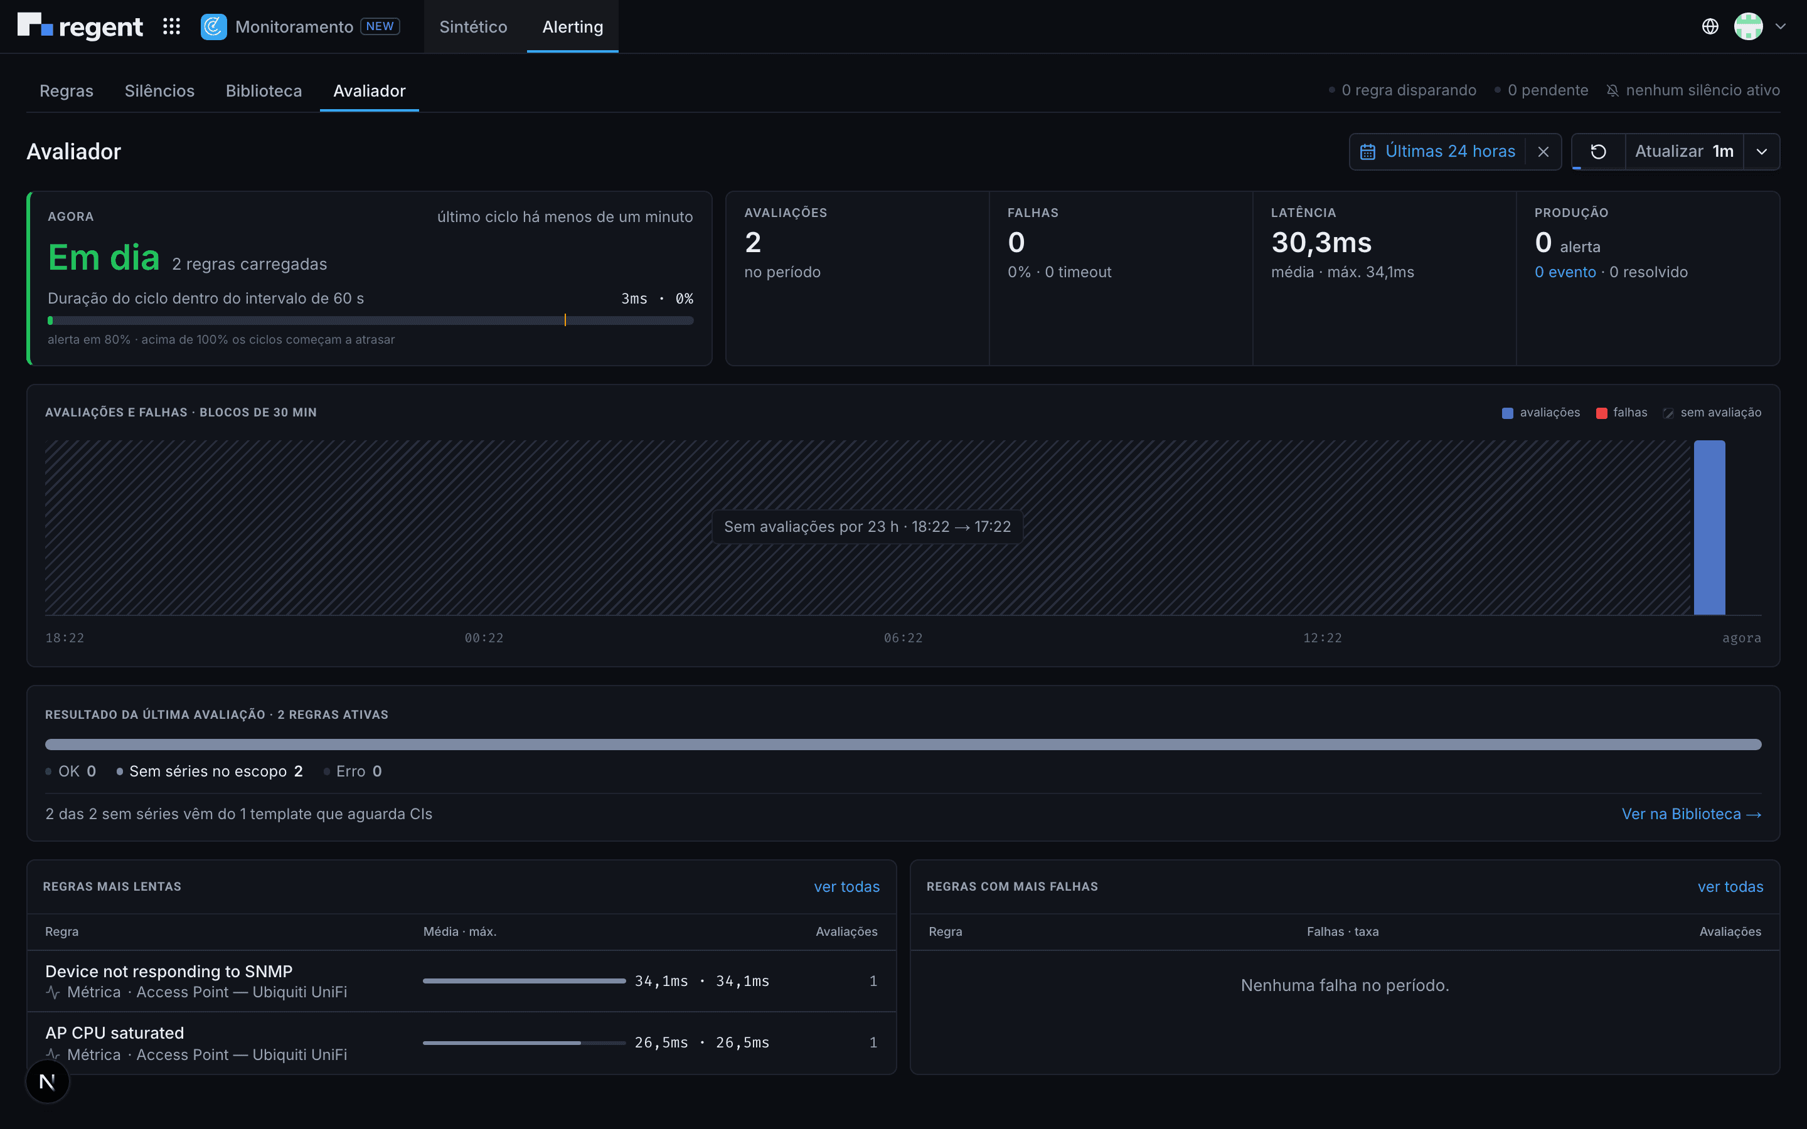Open the Regras sub-tab

(x=67, y=91)
